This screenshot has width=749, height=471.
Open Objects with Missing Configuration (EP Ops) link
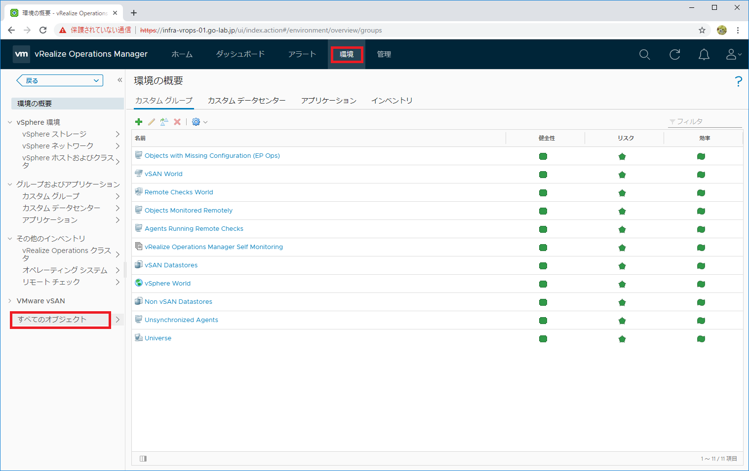(x=212, y=156)
